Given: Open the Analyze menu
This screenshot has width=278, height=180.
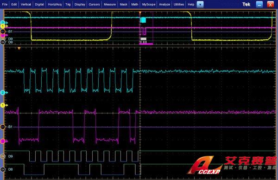Looking at the screenshot, I should (x=164, y=5).
